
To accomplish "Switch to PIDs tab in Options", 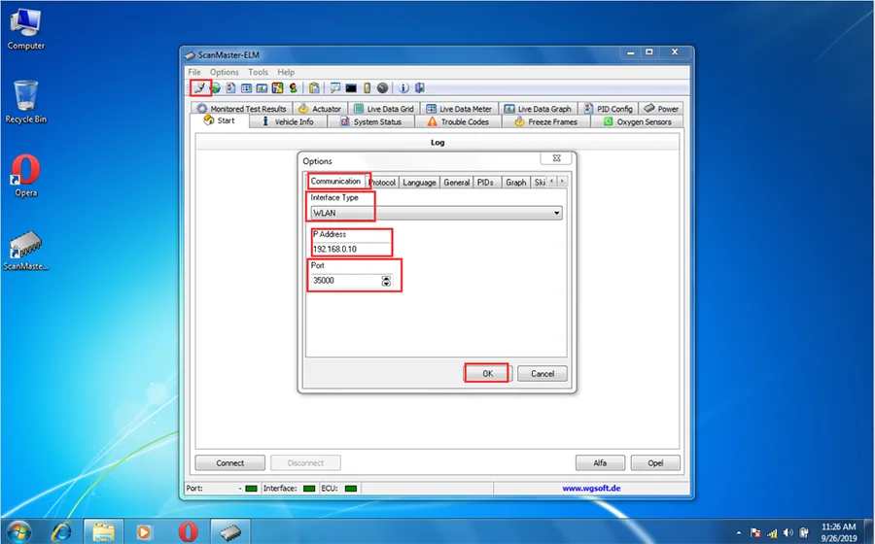I will 485,183.
